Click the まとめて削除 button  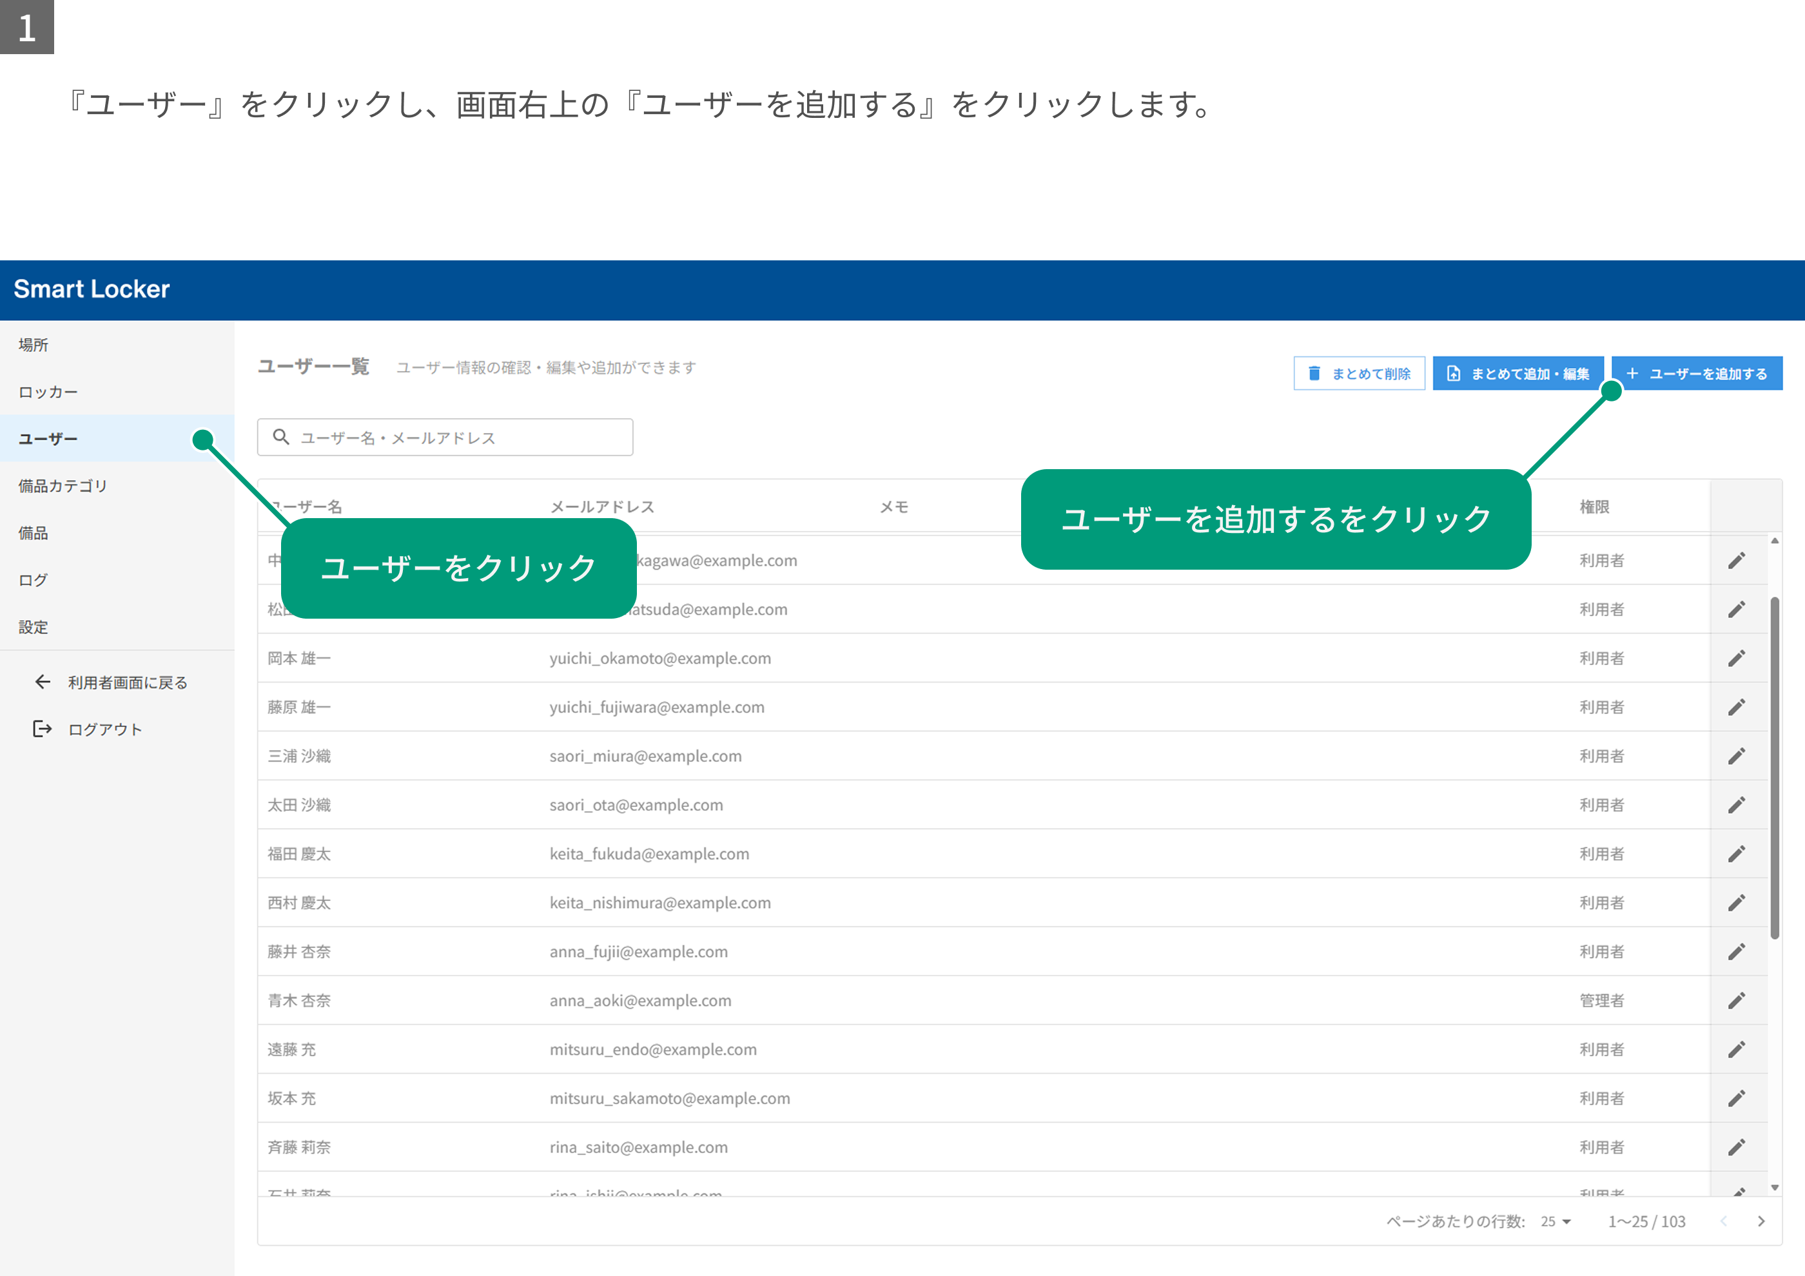[1360, 373]
